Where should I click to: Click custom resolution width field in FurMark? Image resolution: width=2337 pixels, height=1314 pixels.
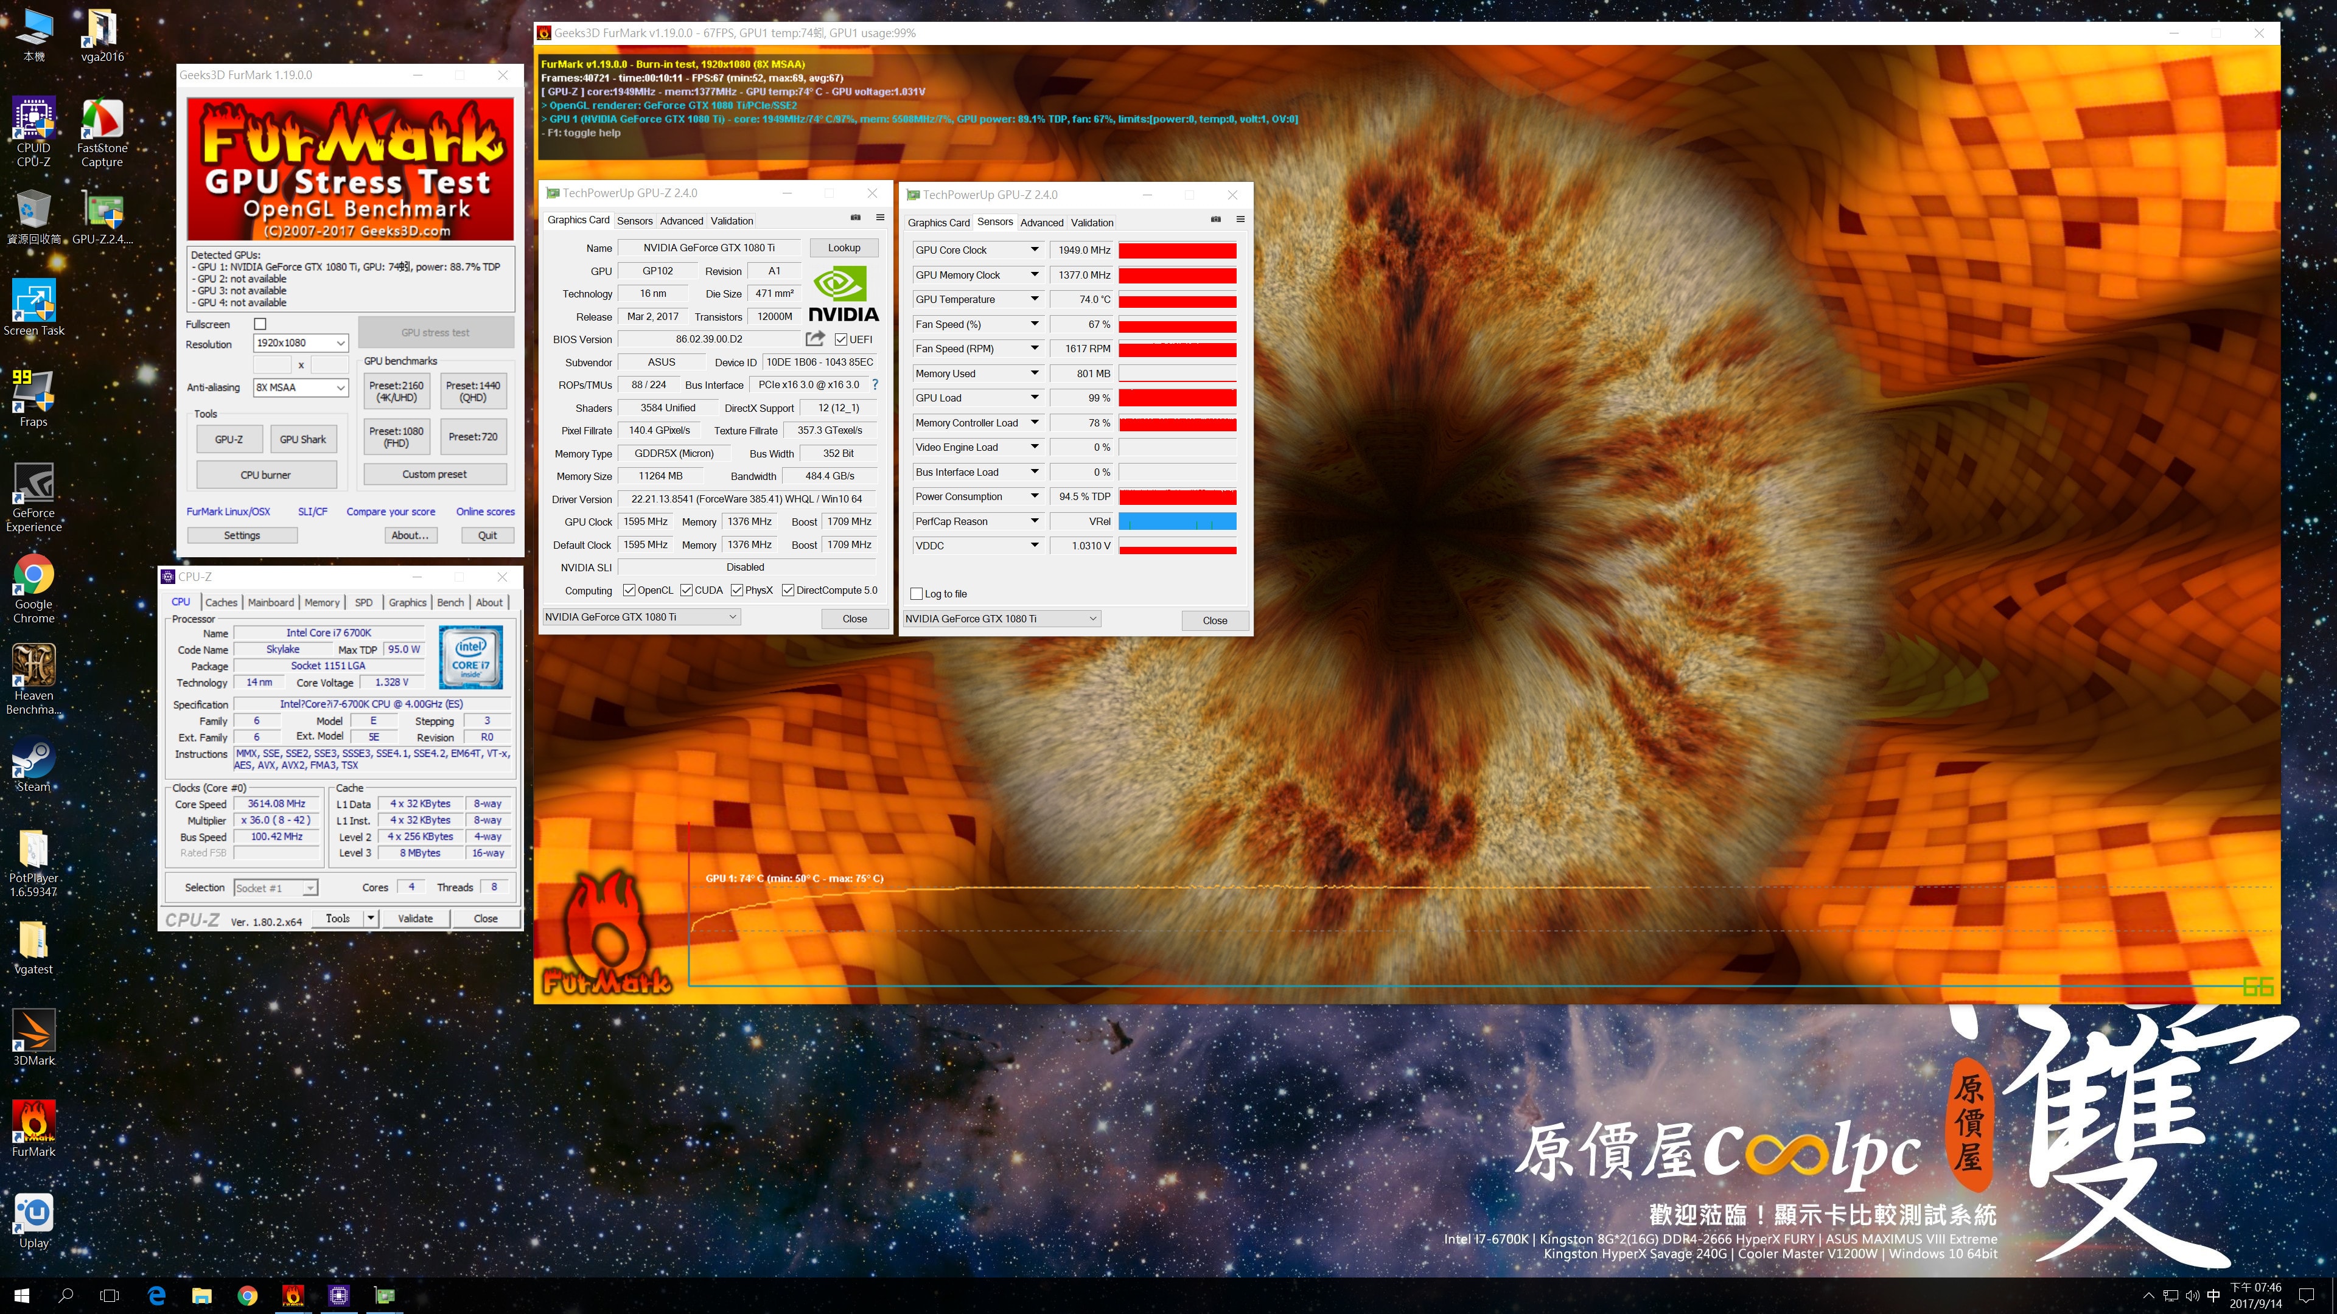pyautogui.click(x=272, y=364)
